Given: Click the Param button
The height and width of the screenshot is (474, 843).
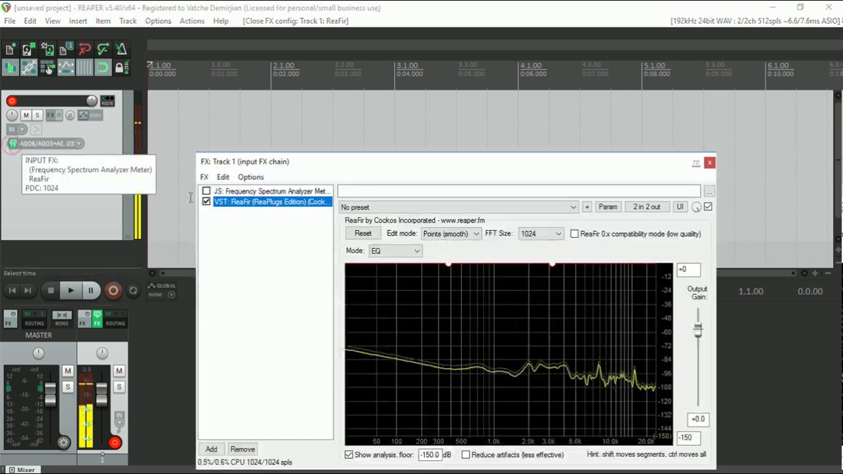Looking at the screenshot, I should tap(608, 207).
